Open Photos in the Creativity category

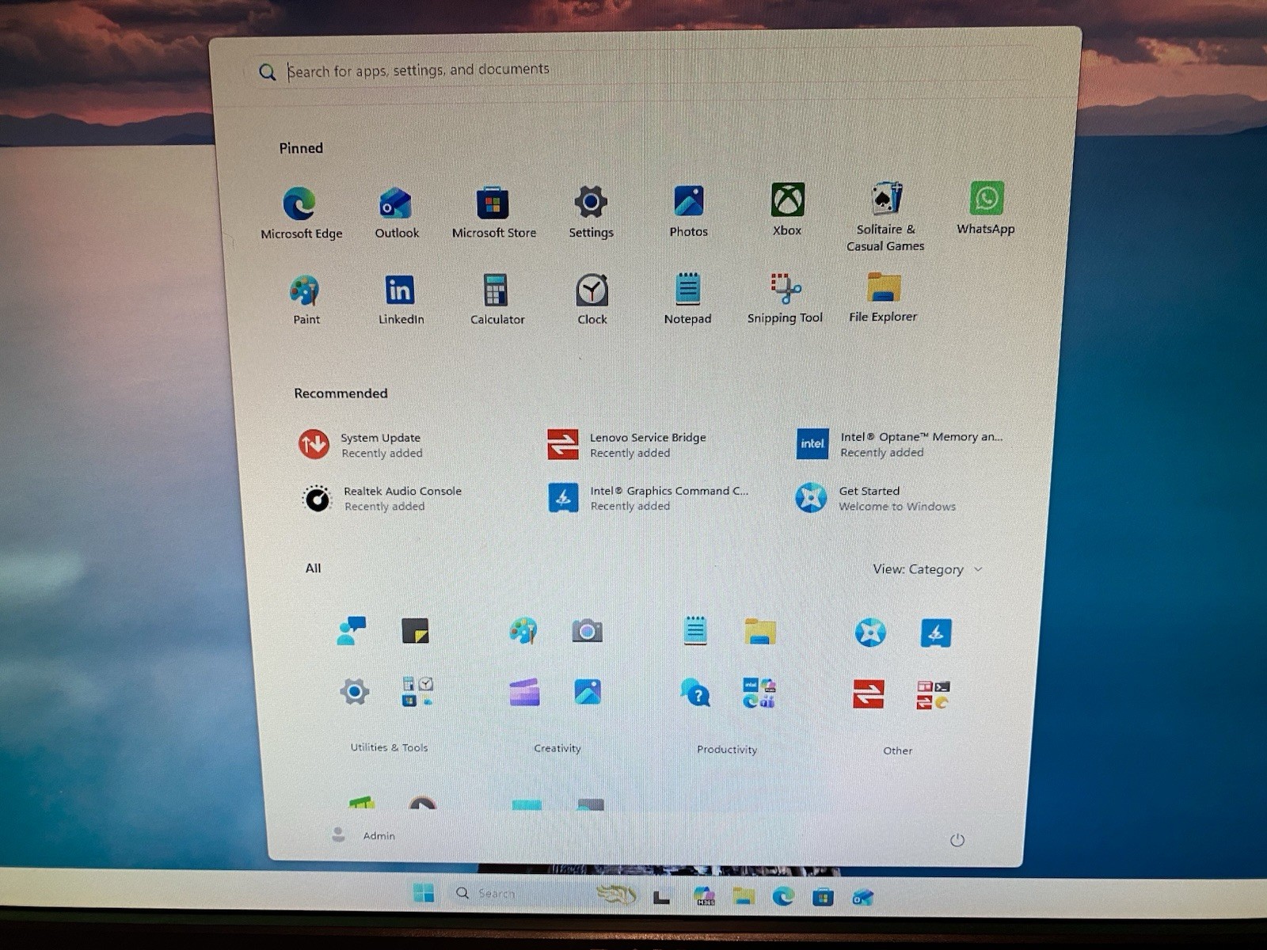[x=588, y=692]
